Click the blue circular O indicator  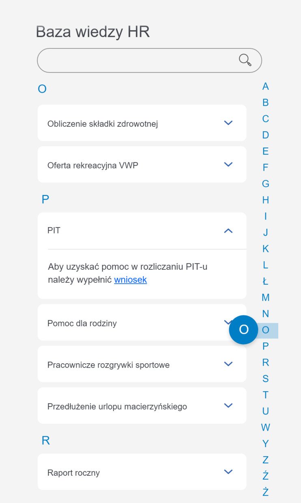pyautogui.click(x=243, y=330)
